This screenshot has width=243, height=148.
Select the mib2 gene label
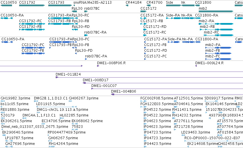point(203,8)
